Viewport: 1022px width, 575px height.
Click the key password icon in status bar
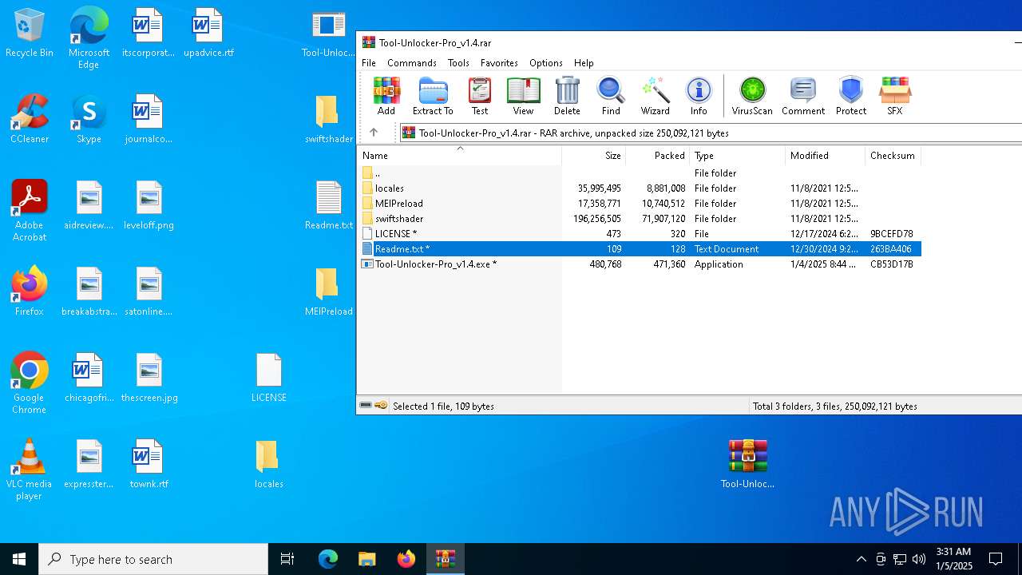(x=381, y=406)
